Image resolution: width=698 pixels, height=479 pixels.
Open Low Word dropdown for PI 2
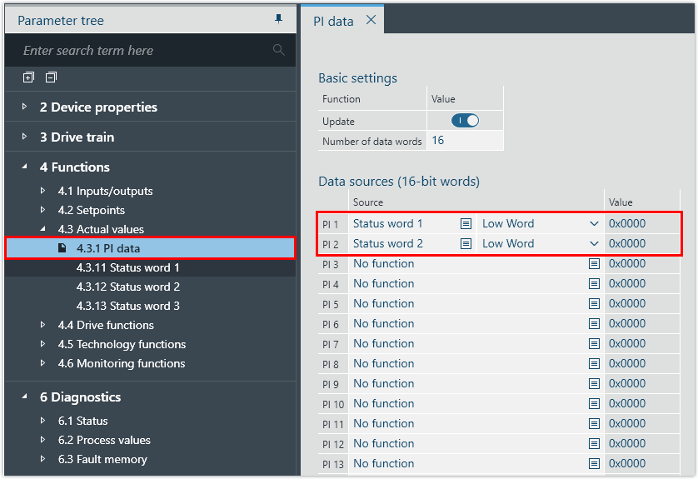[x=594, y=243]
